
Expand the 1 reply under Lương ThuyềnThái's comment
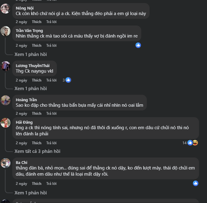(x=31, y=89)
